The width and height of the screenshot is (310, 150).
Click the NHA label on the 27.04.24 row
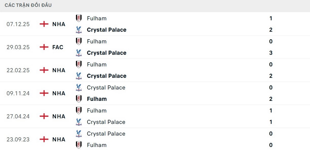pyautogui.click(x=59, y=116)
